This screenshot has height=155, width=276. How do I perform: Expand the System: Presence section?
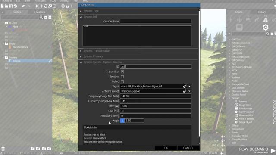pos(81,56)
